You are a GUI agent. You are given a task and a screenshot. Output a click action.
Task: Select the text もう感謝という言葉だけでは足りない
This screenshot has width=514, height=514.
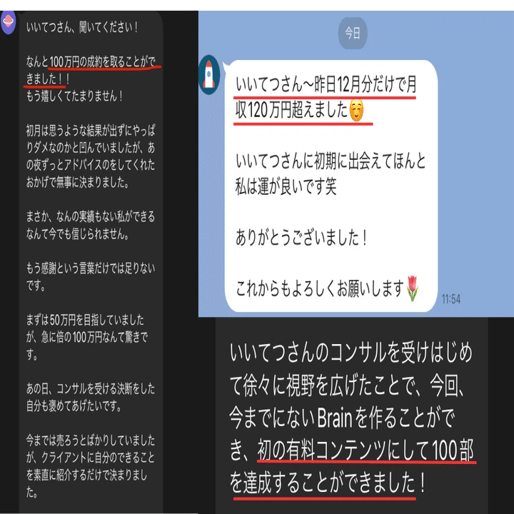(91, 268)
